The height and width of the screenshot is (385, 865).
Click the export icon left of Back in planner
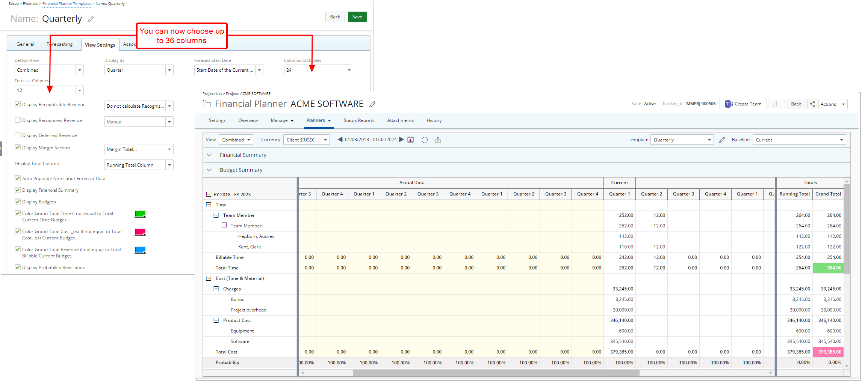click(776, 104)
